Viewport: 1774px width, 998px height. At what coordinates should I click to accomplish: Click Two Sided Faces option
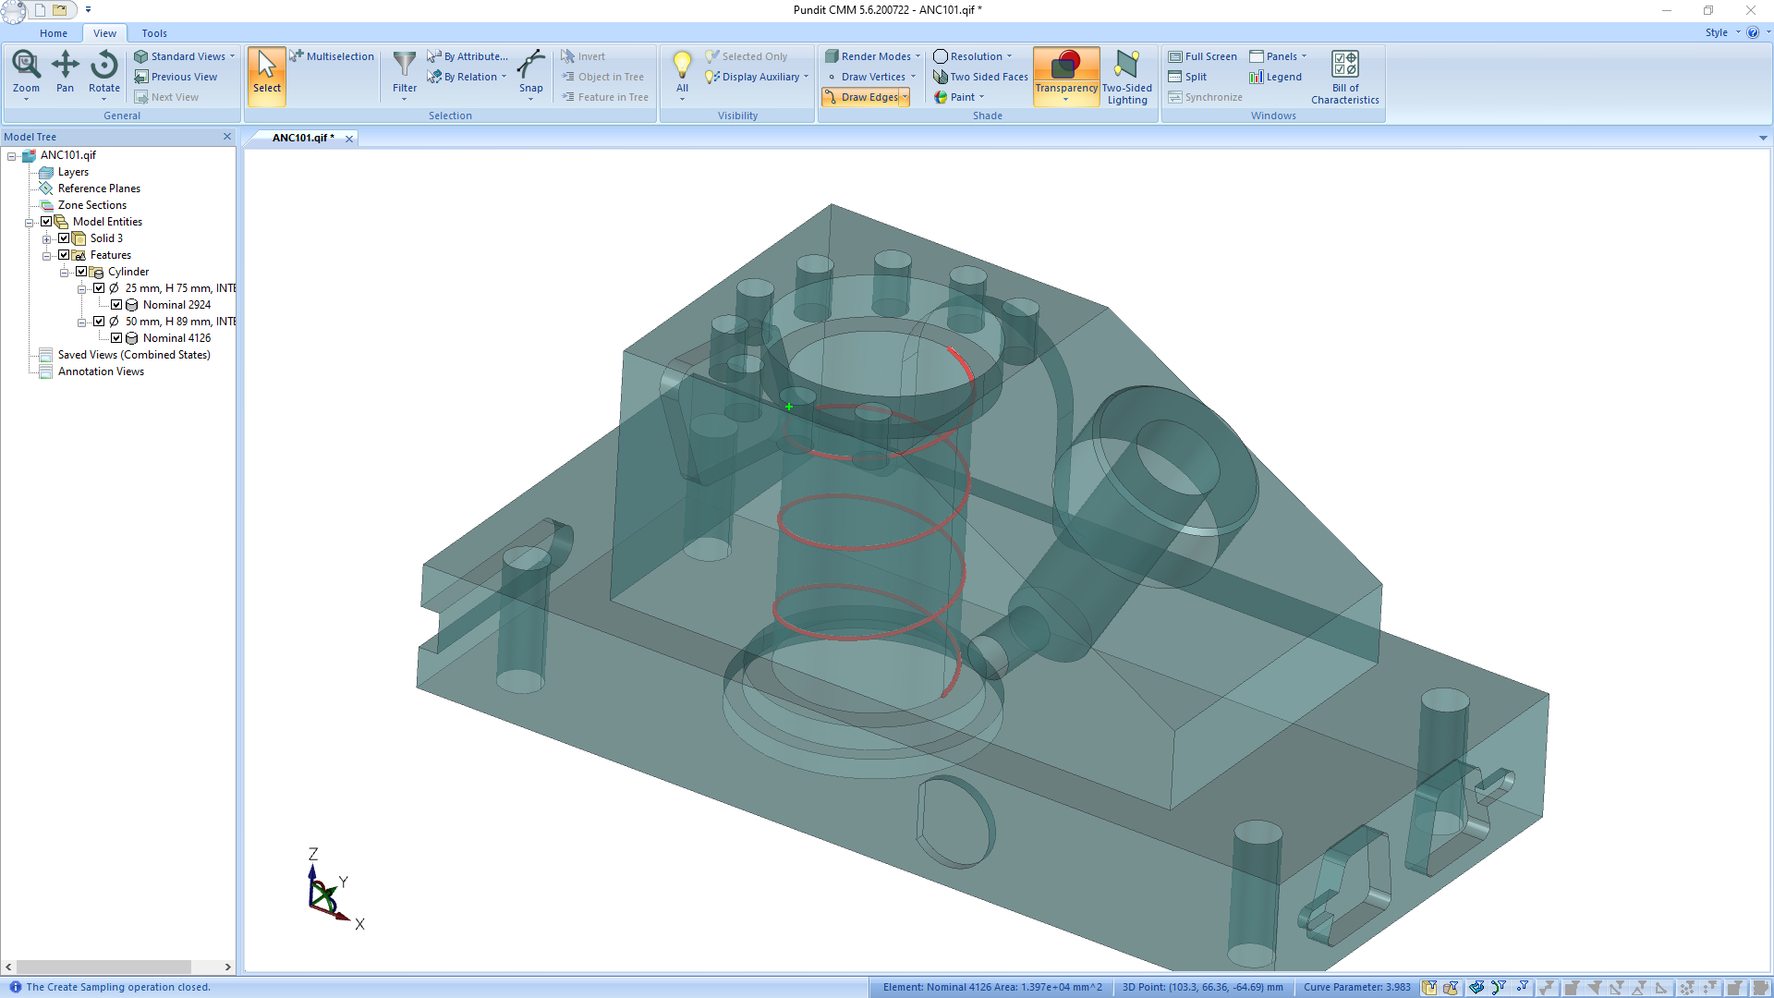click(980, 77)
